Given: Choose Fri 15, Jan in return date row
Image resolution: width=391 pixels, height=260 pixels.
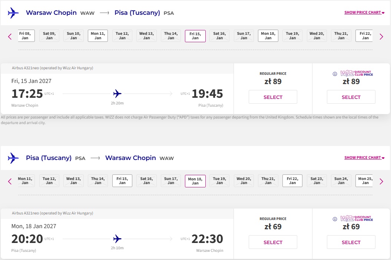Looking at the screenshot, I should (x=122, y=181).
